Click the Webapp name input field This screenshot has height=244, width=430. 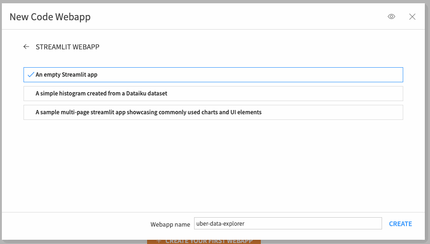[288, 223]
